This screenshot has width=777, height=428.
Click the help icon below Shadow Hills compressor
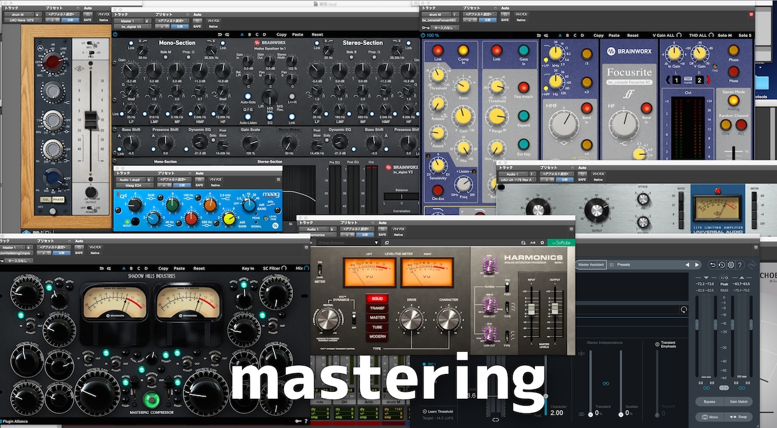coord(306,421)
